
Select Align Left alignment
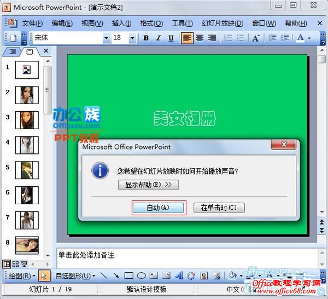[x=187, y=38]
